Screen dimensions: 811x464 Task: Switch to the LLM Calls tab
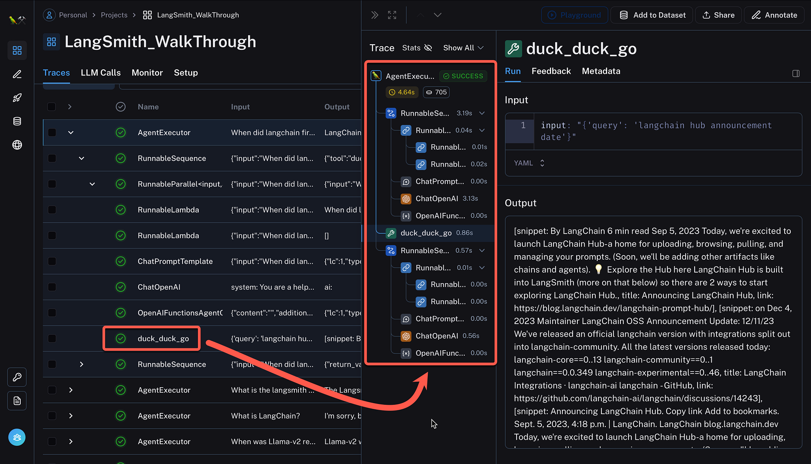(101, 73)
